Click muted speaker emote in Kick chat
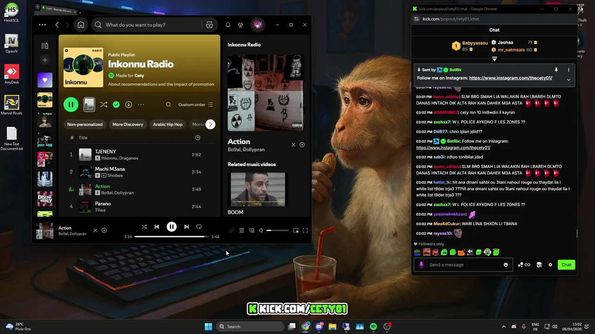 coord(470,252)
